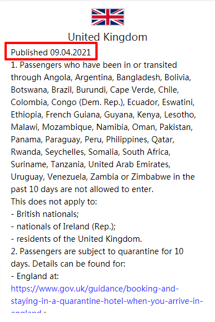Click the link line starting with staying-in-a-quarantine-hotel
This screenshot has width=215, height=322.
point(107,301)
